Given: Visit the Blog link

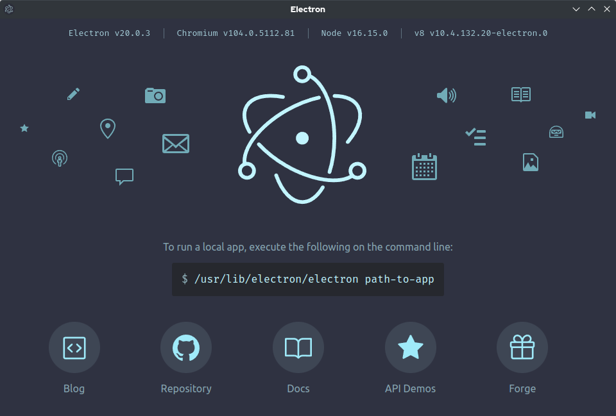Looking at the screenshot, I should (74, 347).
